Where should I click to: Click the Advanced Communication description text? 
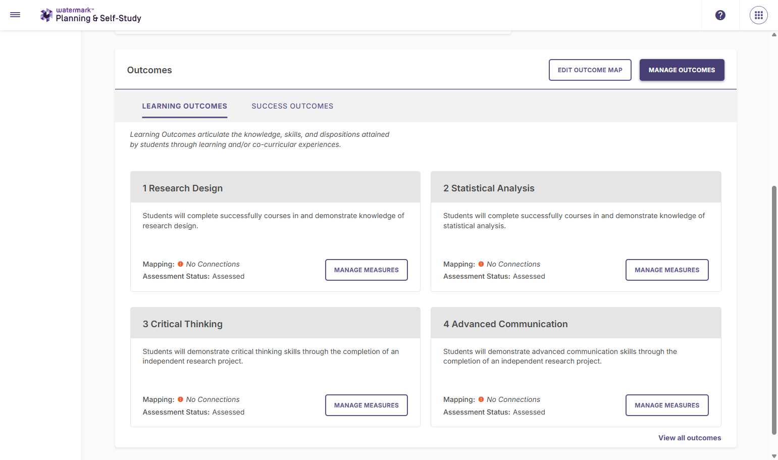click(560, 356)
